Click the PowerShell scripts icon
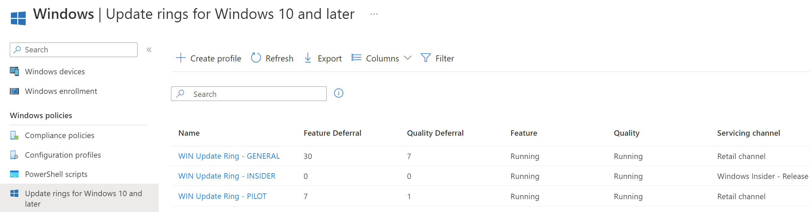 click(15, 174)
